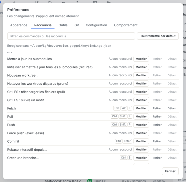The height and width of the screenshot is (182, 186).
Task: Open the Git preferences tab
Action: pyautogui.click(x=77, y=25)
